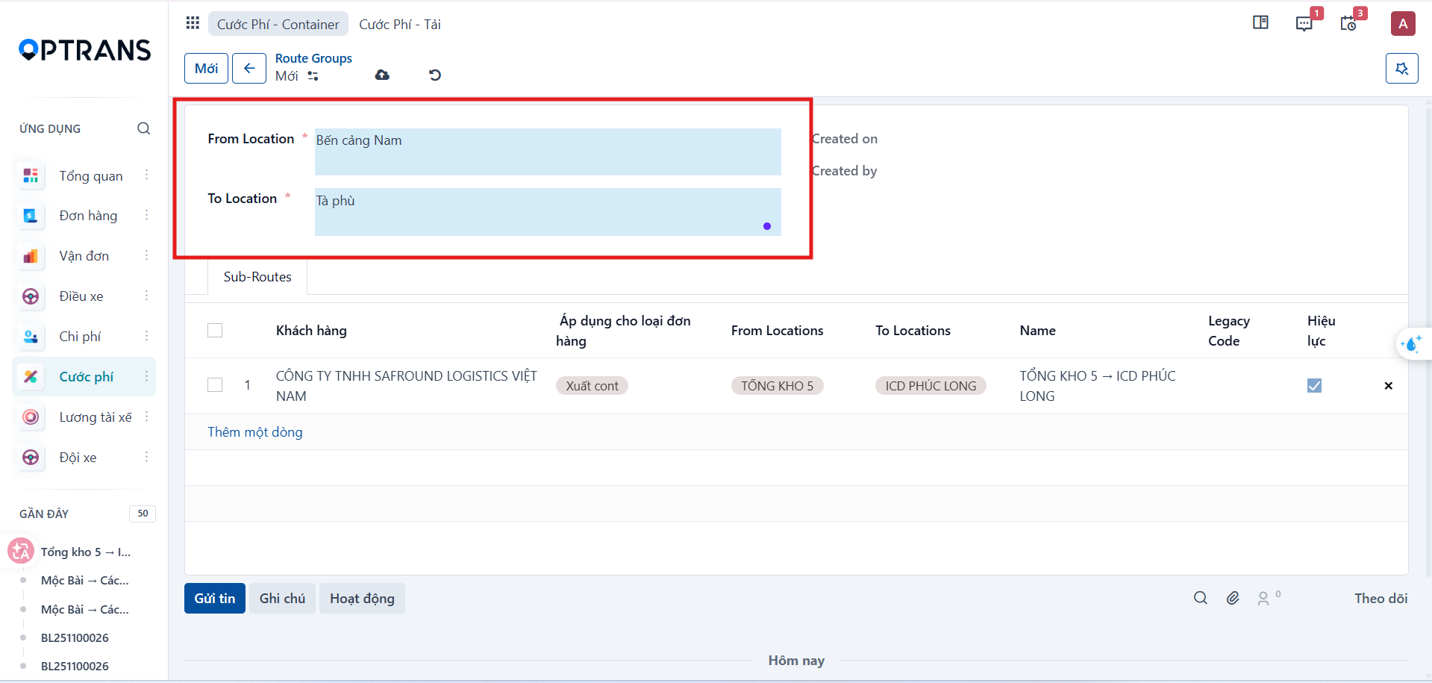Open the Hoạt động tab
The width and height of the screenshot is (1432, 683).
pos(362,599)
